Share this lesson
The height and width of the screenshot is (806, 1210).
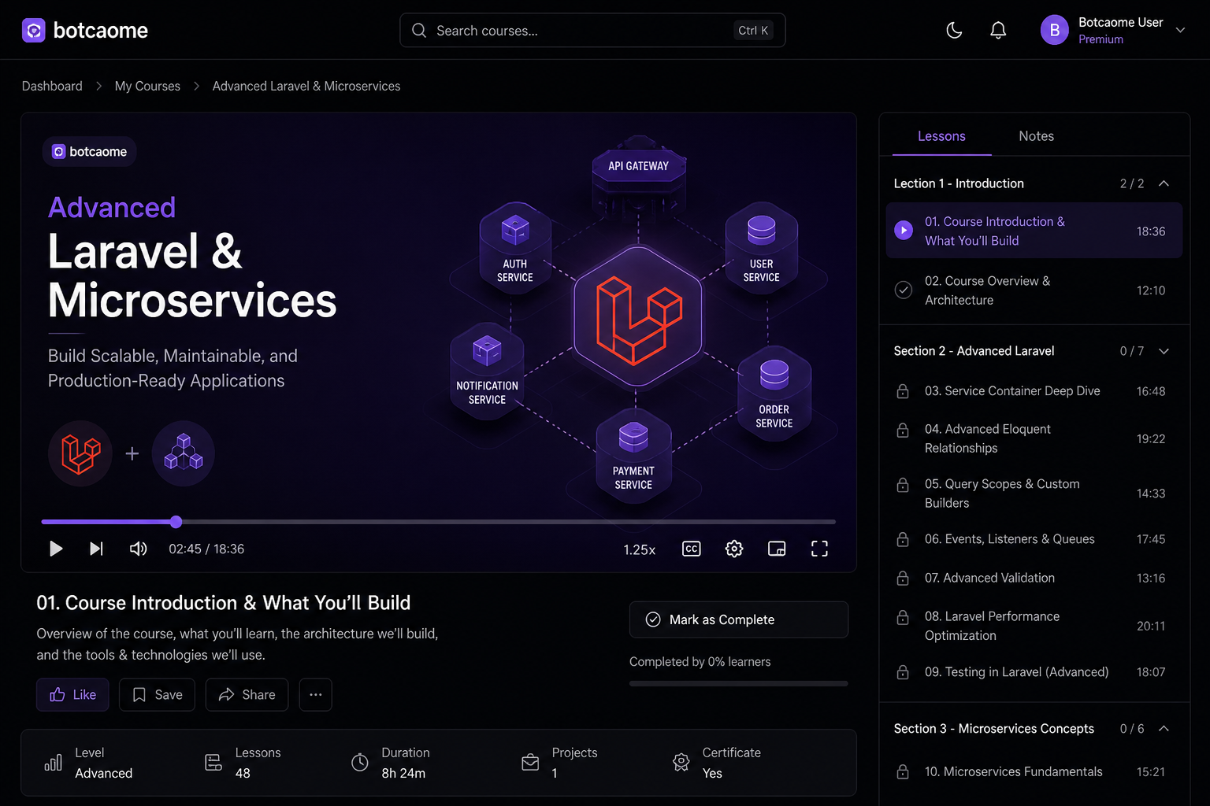247,694
